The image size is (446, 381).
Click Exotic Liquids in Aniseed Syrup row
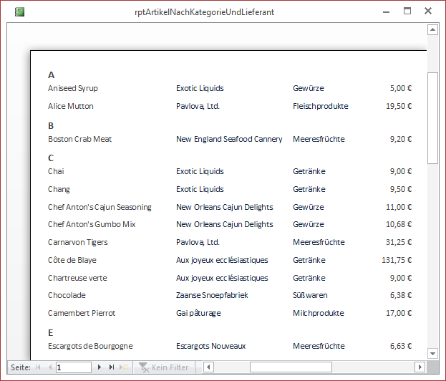[200, 88]
